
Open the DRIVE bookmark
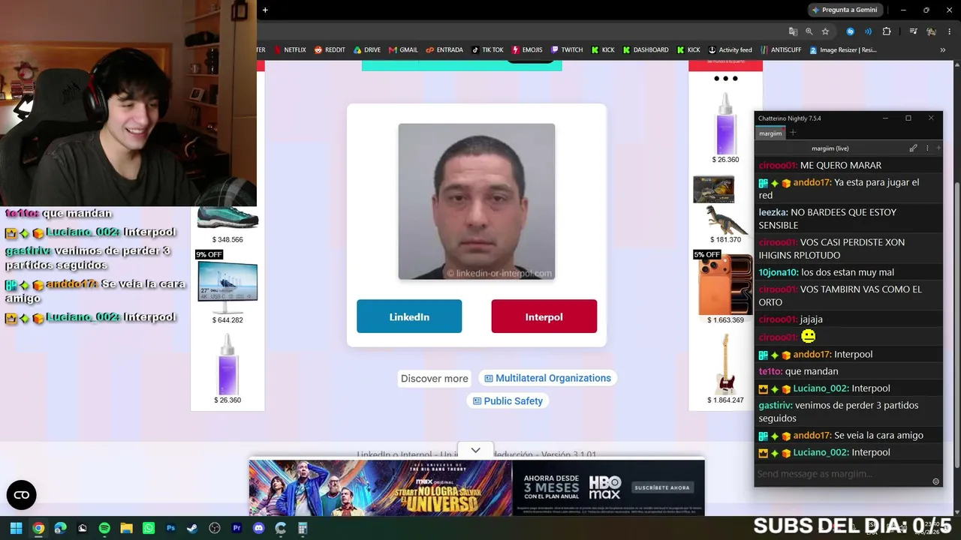366,50
